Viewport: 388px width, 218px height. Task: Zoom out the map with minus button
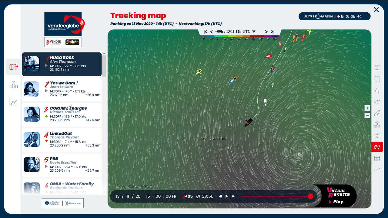[x=367, y=115]
